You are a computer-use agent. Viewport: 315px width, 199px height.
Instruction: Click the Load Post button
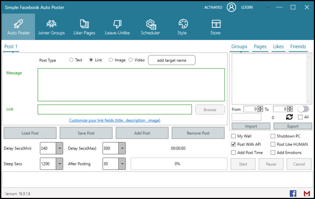click(30, 133)
